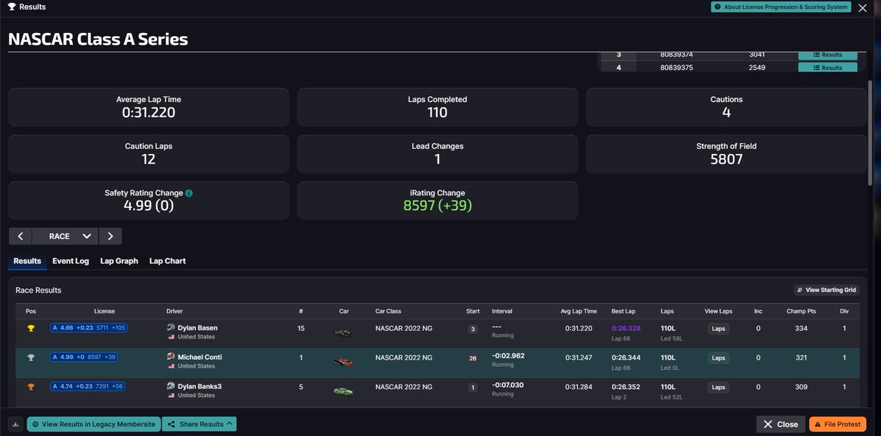This screenshot has height=436, width=881.
Task: Click the Champ Pts column header
Action: click(x=801, y=311)
